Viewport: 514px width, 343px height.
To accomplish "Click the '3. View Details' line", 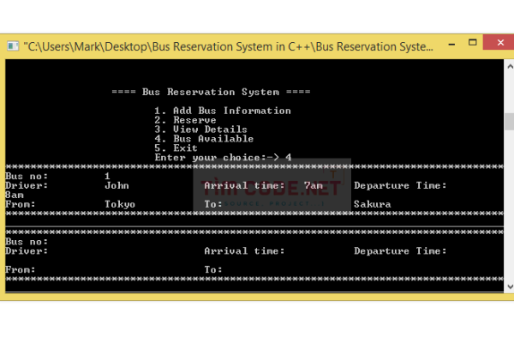I will pyautogui.click(x=200, y=129).
